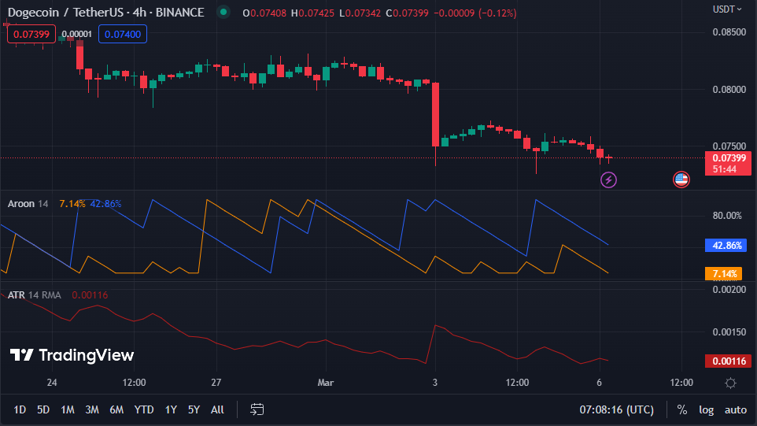Click the ATR value 0.00116 in legend
Image resolution: width=757 pixels, height=426 pixels.
pyautogui.click(x=90, y=295)
